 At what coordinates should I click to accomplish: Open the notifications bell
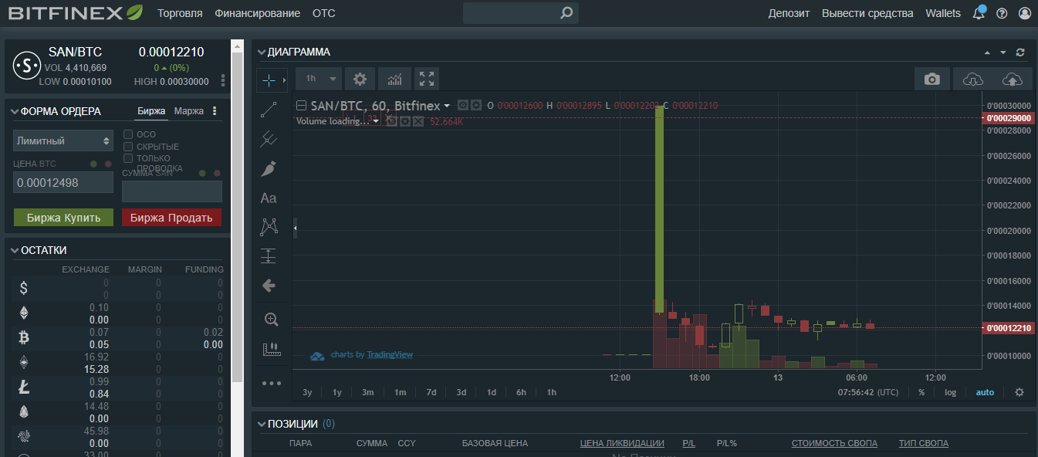tap(978, 13)
